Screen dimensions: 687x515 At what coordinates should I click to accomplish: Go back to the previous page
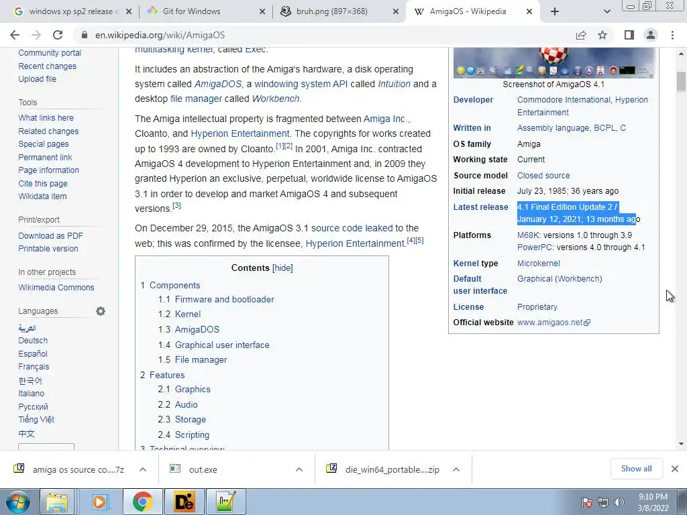[x=15, y=35]
